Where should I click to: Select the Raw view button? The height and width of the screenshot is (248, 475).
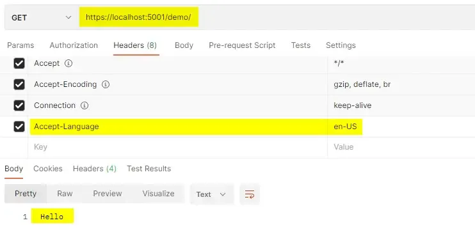pos(65,194)
